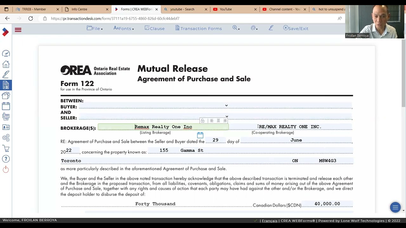Click the Buyer name field
This screenshot has width=406, height=228.
coord(215,106)
